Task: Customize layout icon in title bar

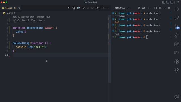Action: coord(177,2)
